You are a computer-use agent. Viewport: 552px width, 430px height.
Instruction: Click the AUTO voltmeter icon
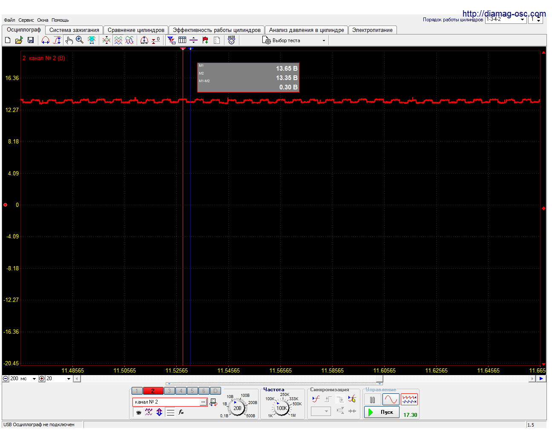click(231, 40)
